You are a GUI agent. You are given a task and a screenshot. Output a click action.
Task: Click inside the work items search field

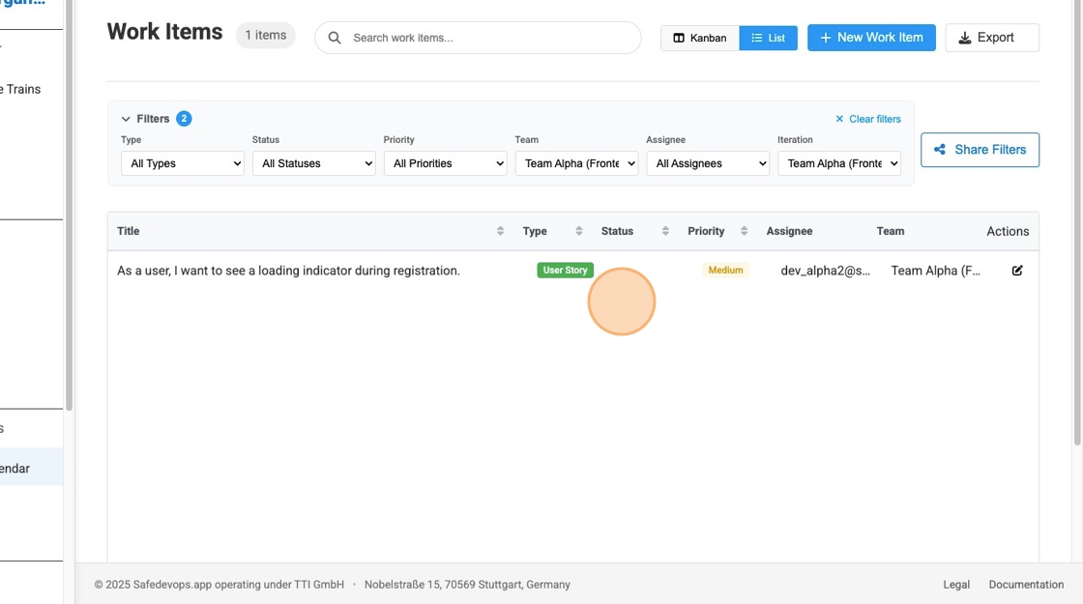435,37
